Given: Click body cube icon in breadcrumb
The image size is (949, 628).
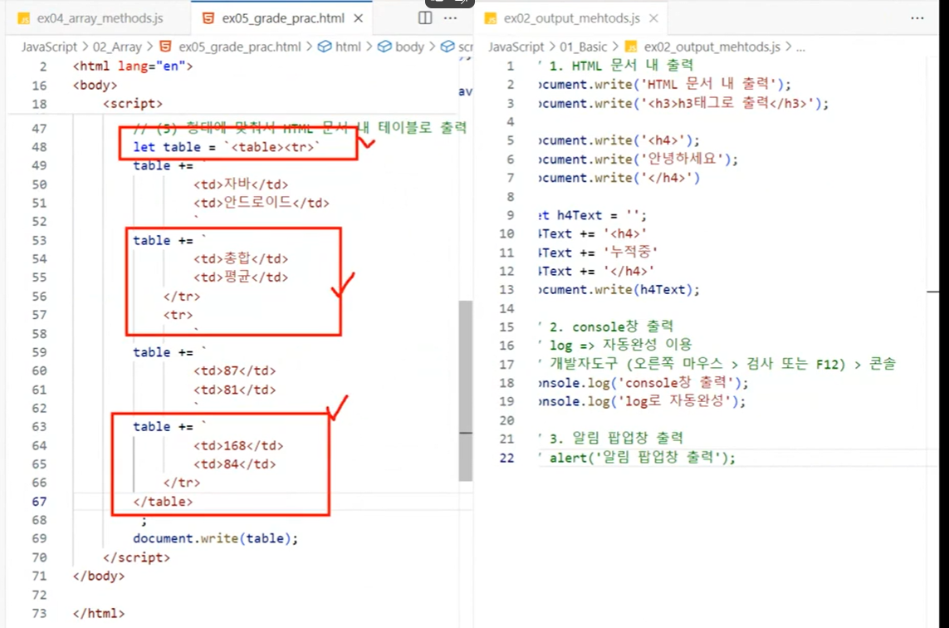Looking at the screenshot, I should pyautogui.click(x=384, y=47).
